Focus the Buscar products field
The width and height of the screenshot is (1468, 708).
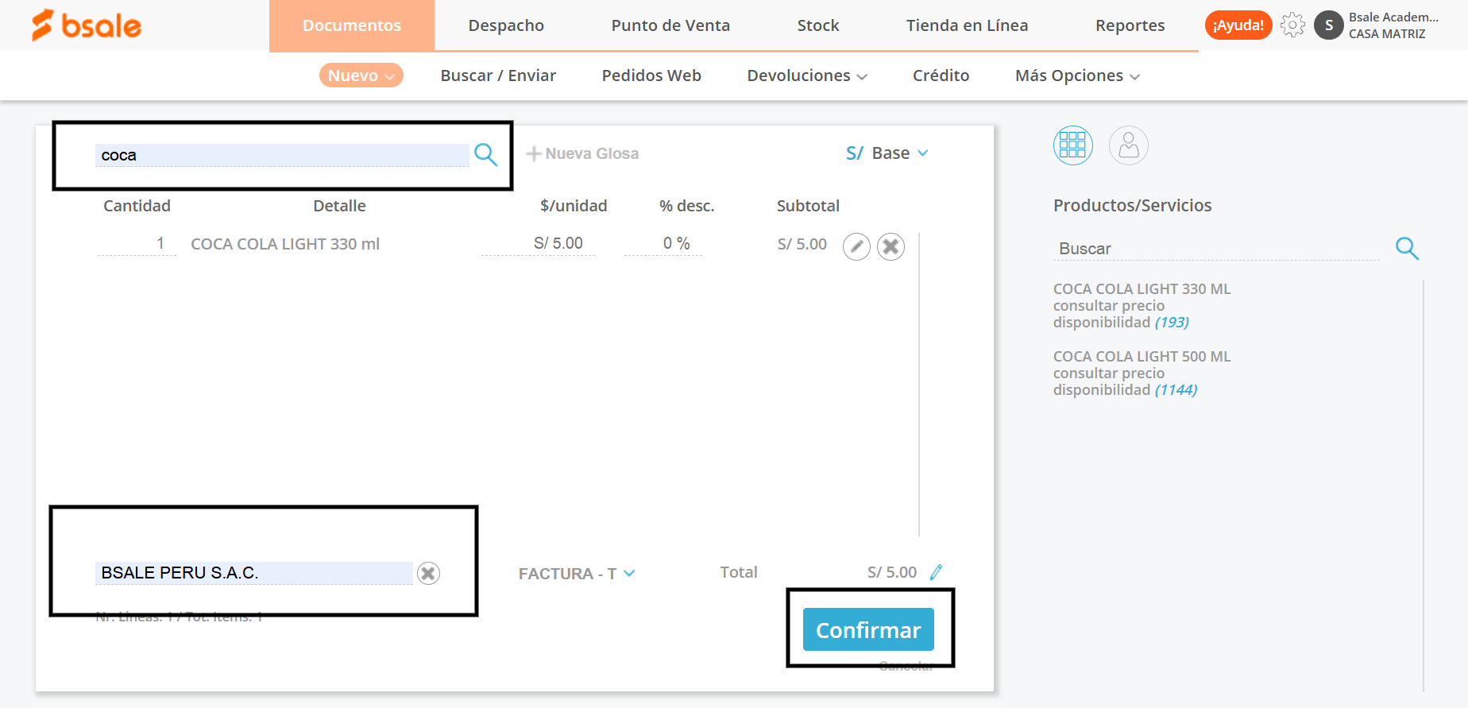1217,249
